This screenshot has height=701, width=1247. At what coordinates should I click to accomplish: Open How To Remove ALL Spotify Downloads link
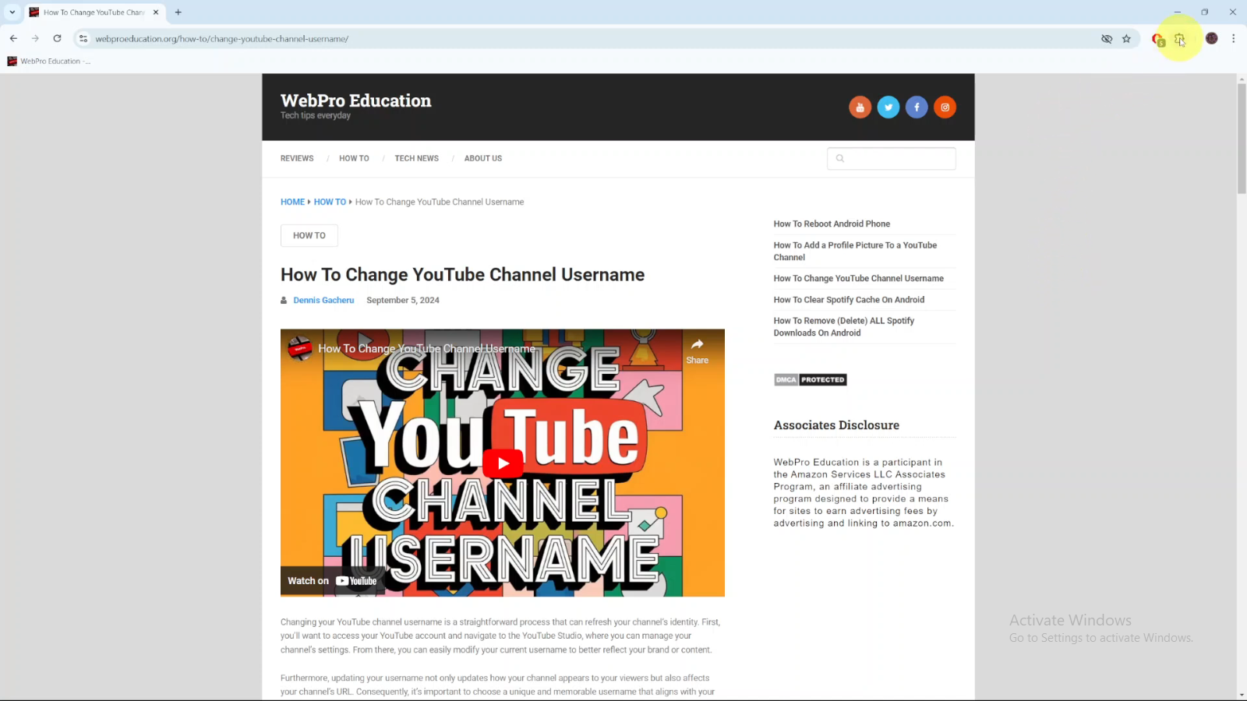(x=843, y=326)
